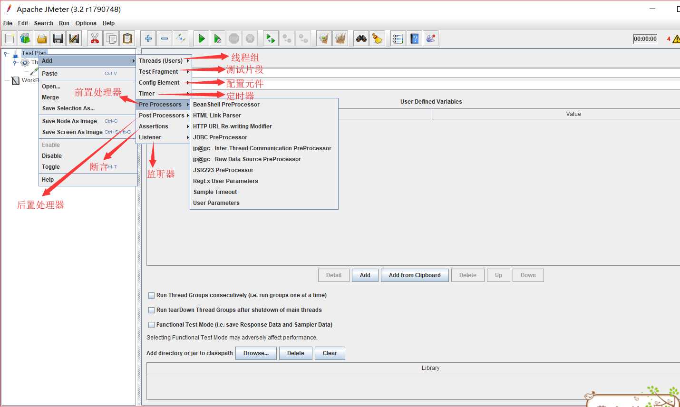680x407 pixels.
Task: Click the Clear All double broom icon
Action: 340,39
